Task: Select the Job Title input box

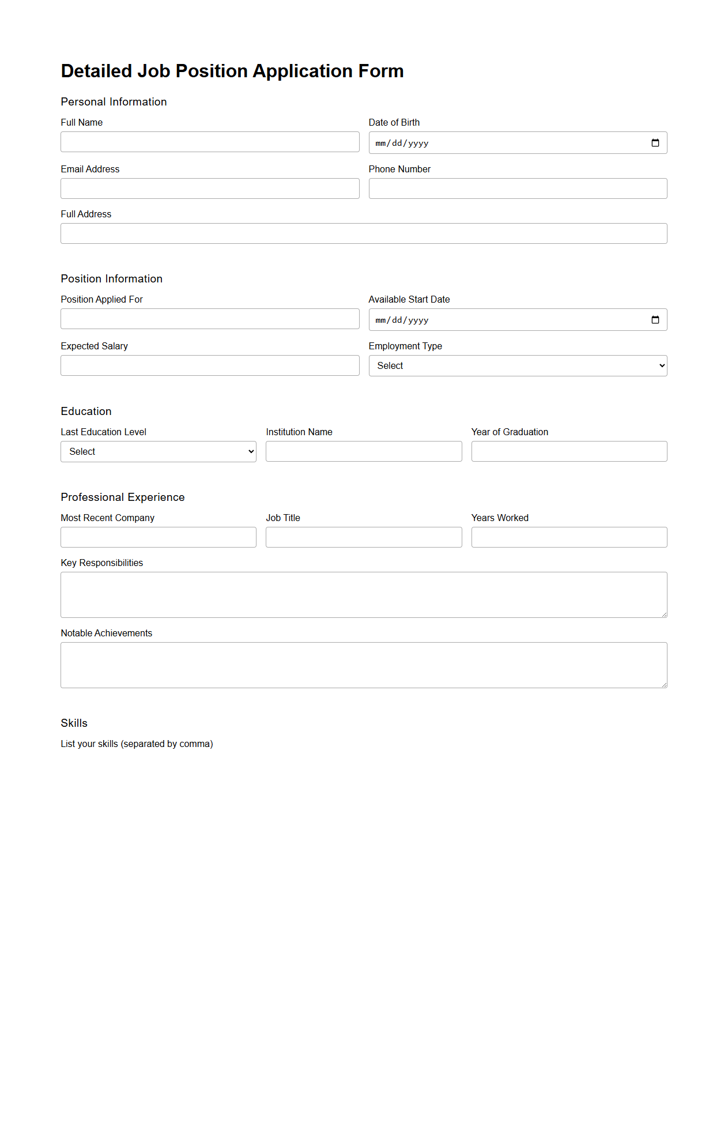Action: (363, 537)
